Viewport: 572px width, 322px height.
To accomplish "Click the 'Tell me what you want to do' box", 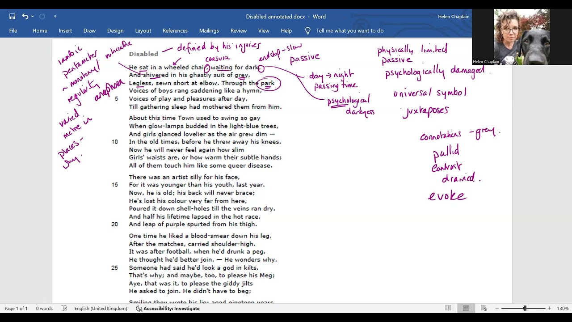I will [350, 31].
